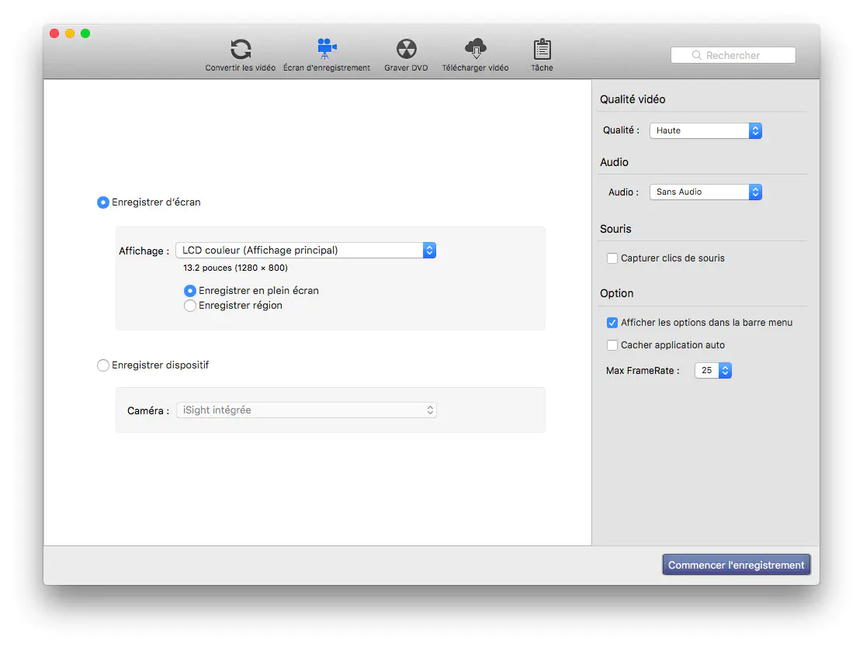
Task: Click the Option section heading
Action: coord(616,293)
